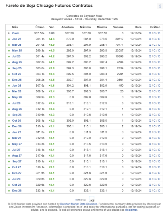Image resolution: width=166 pixels, height=215 pixels.
Task: Open the O options link for Jul 25
Action: point(159,56)
